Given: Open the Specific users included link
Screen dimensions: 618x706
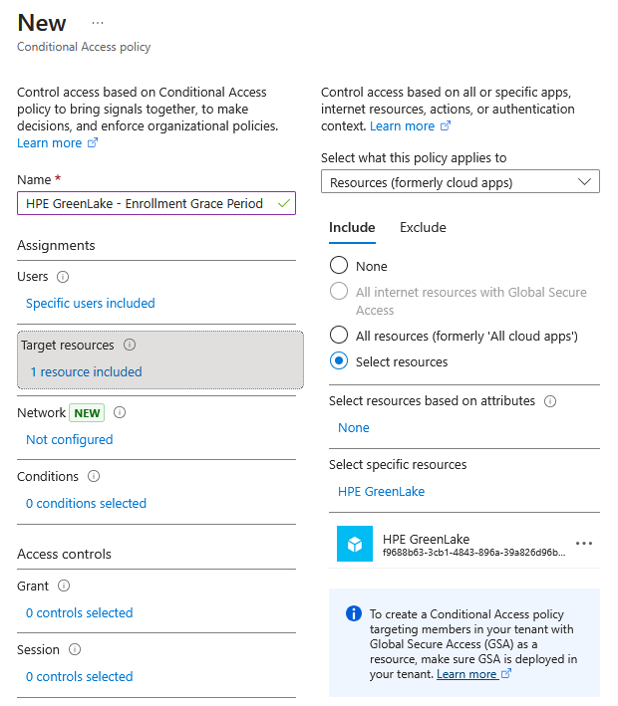Looking at the screenshot, I should [91, 304].
